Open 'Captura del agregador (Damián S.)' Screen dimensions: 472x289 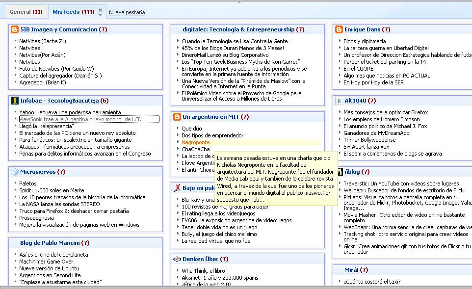pyautogui.click(x=60, y=76)
